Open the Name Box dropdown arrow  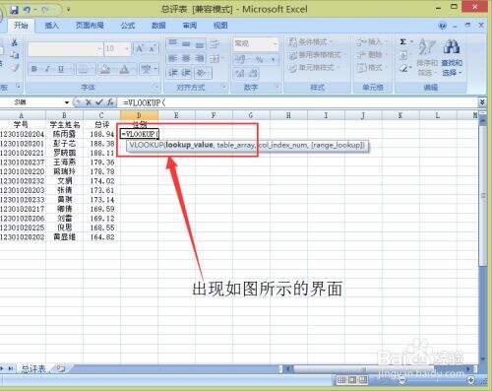(x=67, y=102)
